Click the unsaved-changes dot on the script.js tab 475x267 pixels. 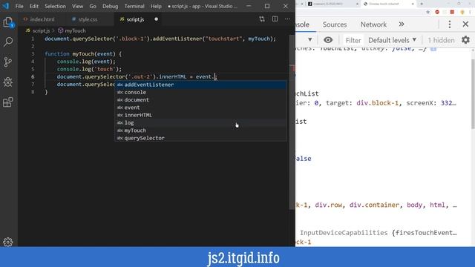(x=156, y=19)
